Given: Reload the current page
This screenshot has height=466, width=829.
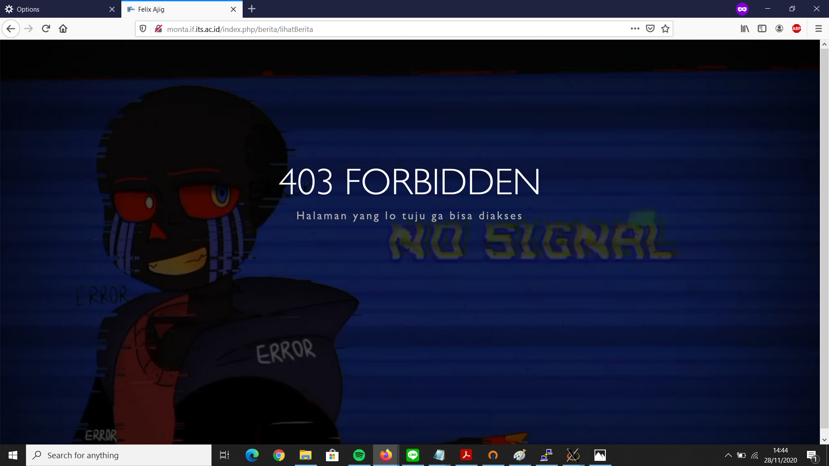Looking at the screenshot, I should (x=46, y=29).
